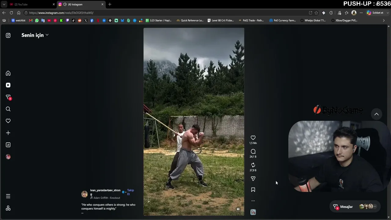
Task: Open the hamburger More menu in sidebar
Action: point(8,196)
